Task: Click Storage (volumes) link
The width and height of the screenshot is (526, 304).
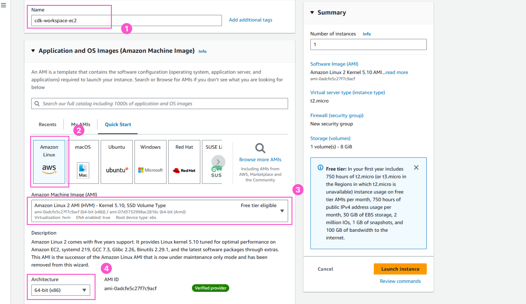Action: point(330,139)
